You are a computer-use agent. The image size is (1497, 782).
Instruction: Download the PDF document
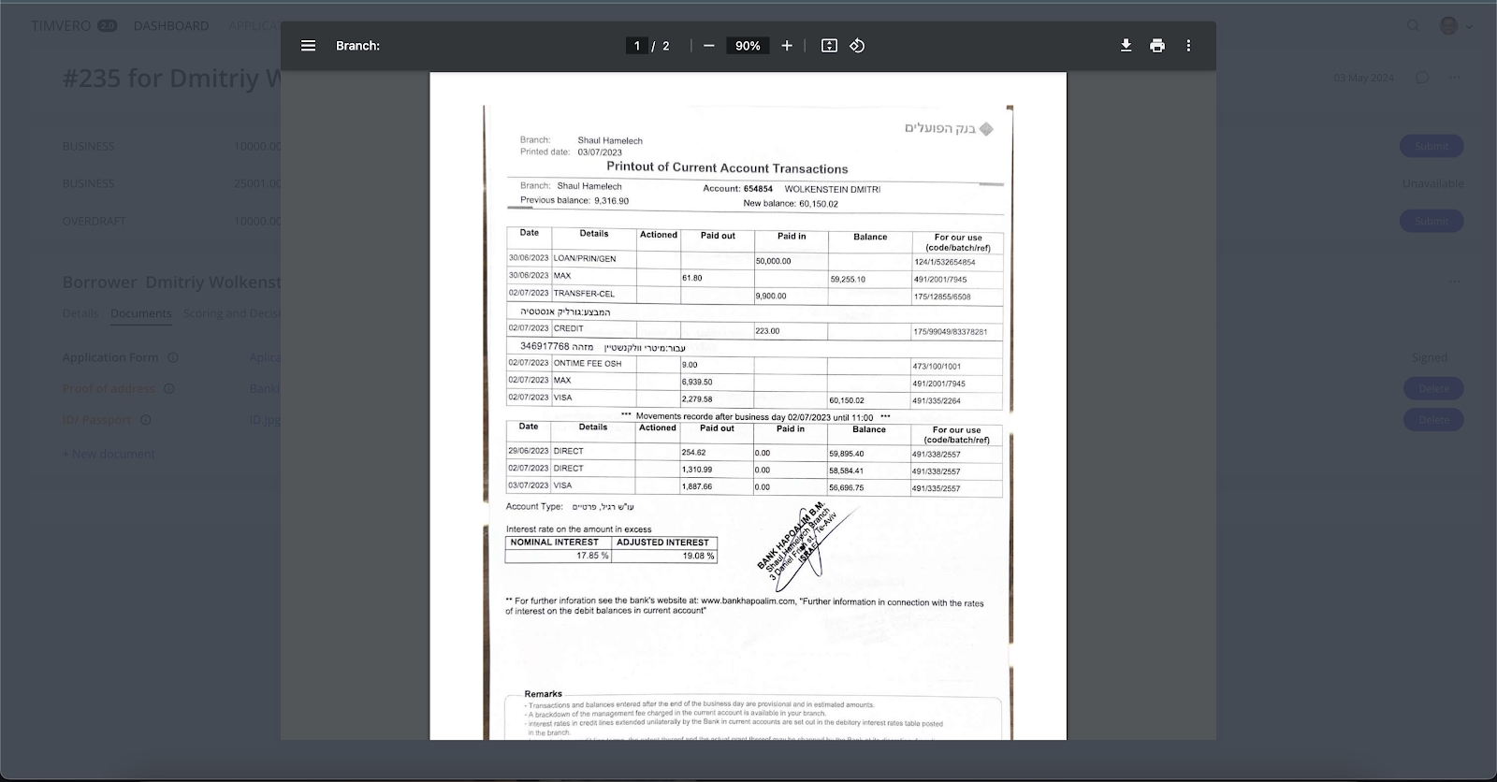pyautogui.click(x=1126, y=46)
